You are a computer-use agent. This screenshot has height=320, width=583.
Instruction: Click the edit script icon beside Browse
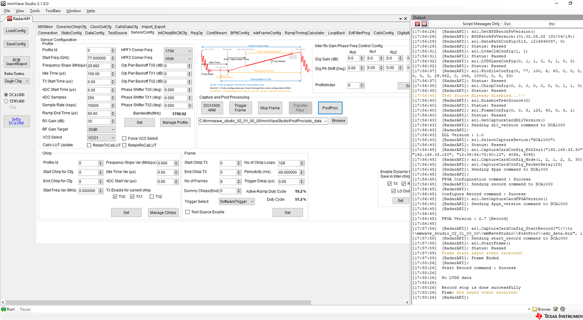coord(556,309)
